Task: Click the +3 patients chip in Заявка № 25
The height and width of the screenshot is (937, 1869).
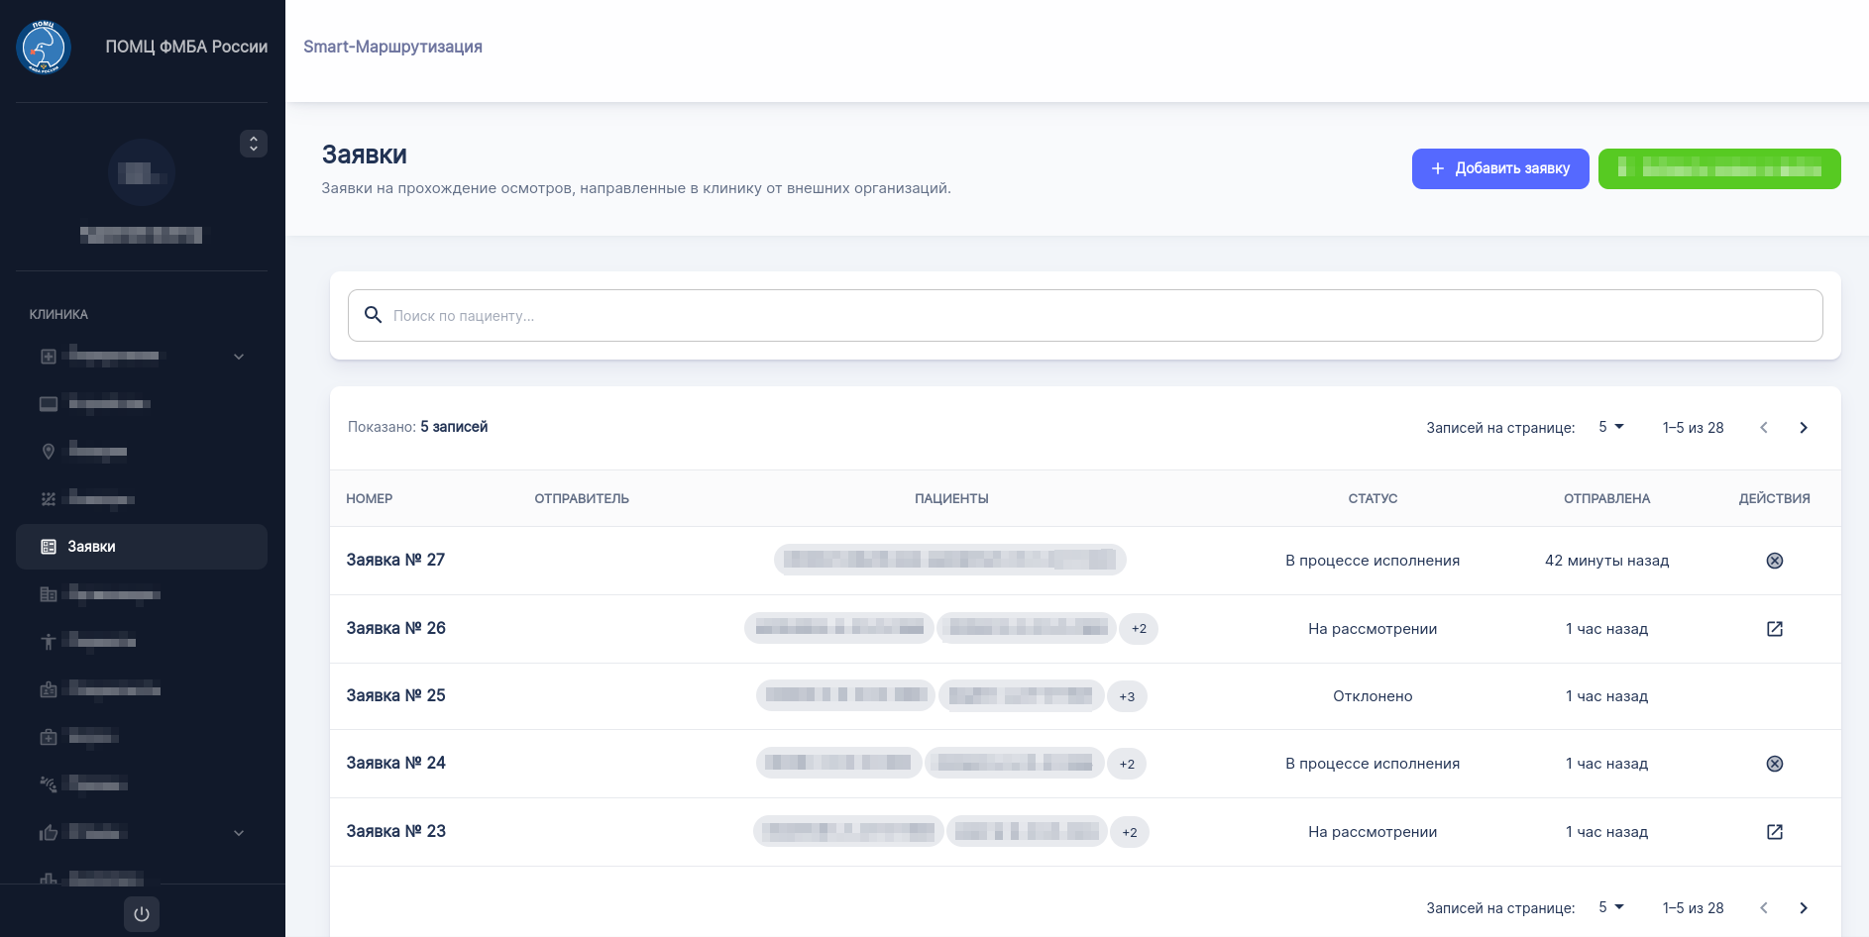Action: tap(1127, 696)
